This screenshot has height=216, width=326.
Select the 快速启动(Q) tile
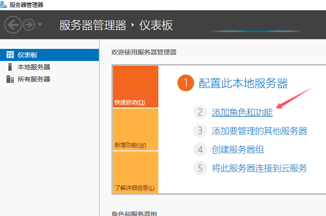tap(135, 87)
